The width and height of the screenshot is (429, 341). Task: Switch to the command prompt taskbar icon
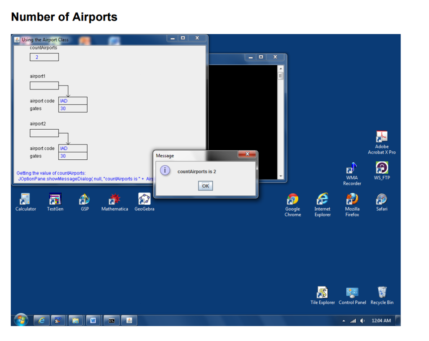[x=111, y=320]
